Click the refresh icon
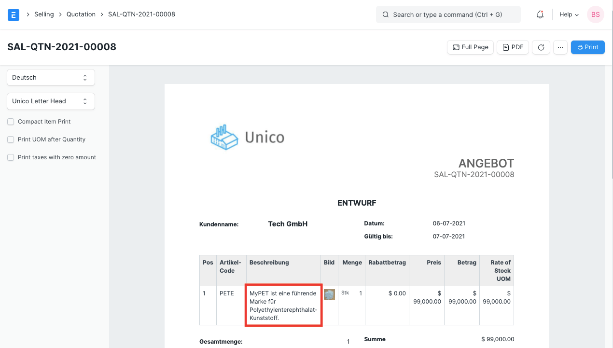 [541, 47]
